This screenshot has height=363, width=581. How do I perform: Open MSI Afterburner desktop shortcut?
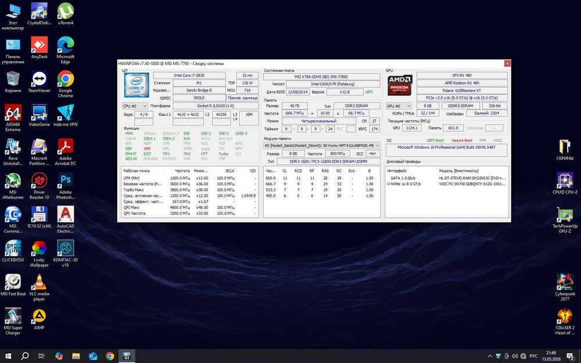click(x=13, y=186)
